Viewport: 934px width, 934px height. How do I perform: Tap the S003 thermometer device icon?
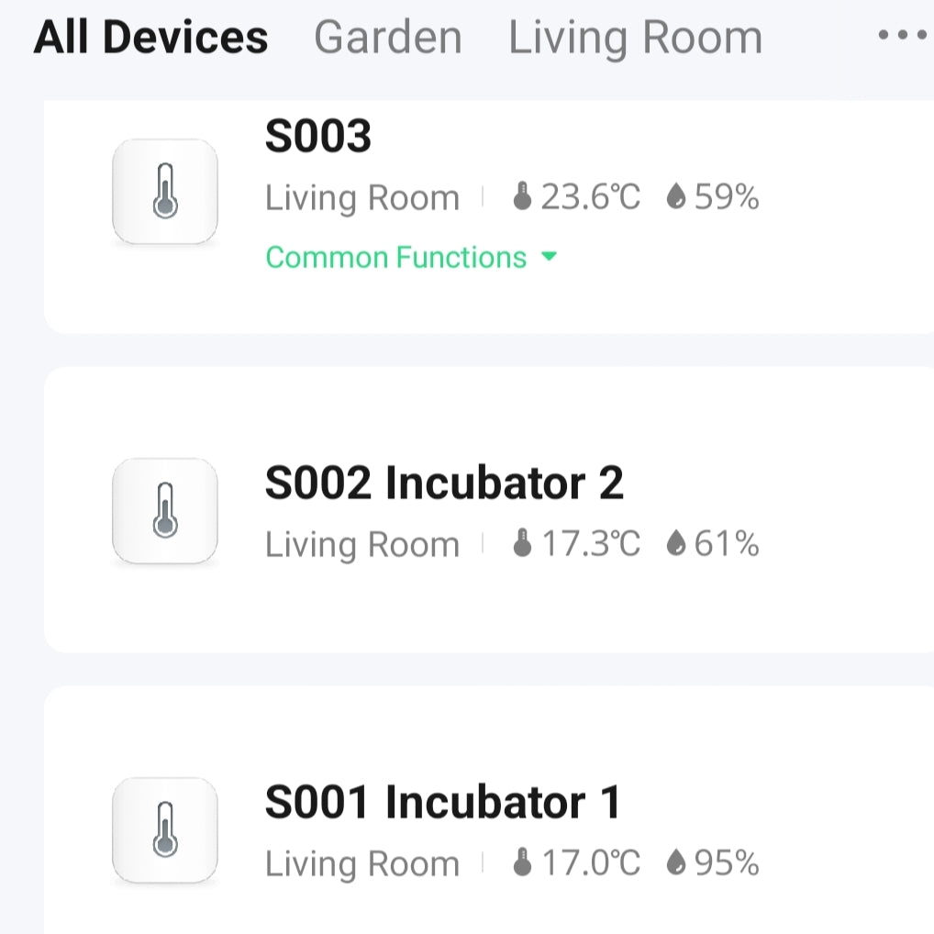point(164,192)
